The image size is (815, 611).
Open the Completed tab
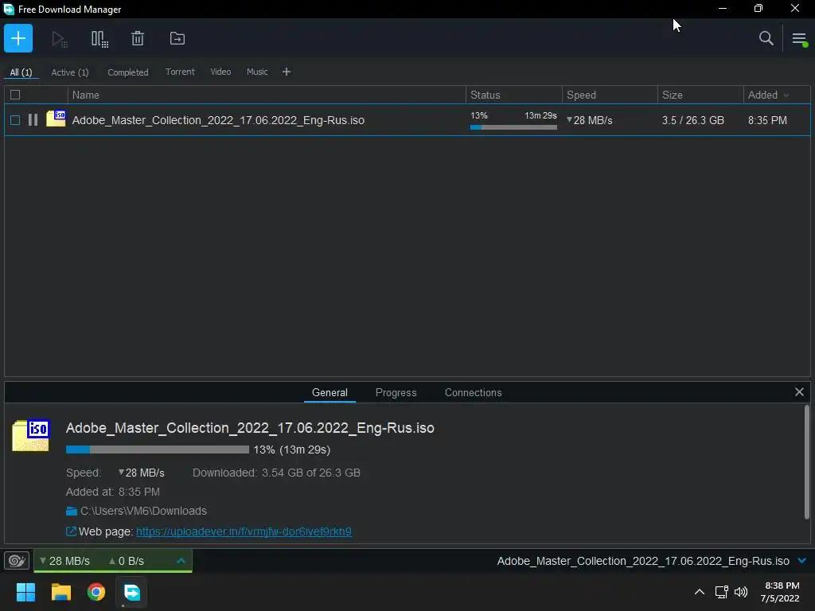tap(128, 72)
